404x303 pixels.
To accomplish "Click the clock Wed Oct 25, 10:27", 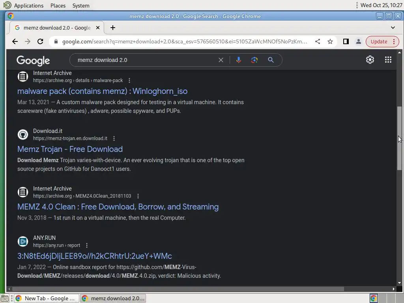I will tap(382, 5).
